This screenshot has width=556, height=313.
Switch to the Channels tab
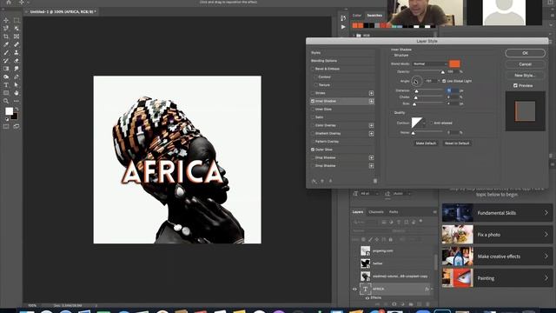[376, 212]
